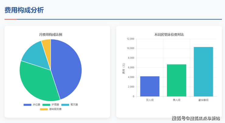Toggle 护理费 legend label visibility
The width and height of the screenshot is (225, 123).
pos(55,105)
